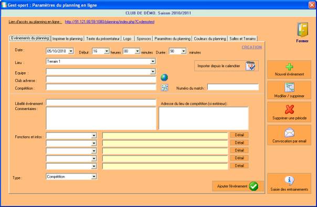Screen dimensions: 317x207
Task: Open the Durée dropdown showing 90
Action: (184, 51)
